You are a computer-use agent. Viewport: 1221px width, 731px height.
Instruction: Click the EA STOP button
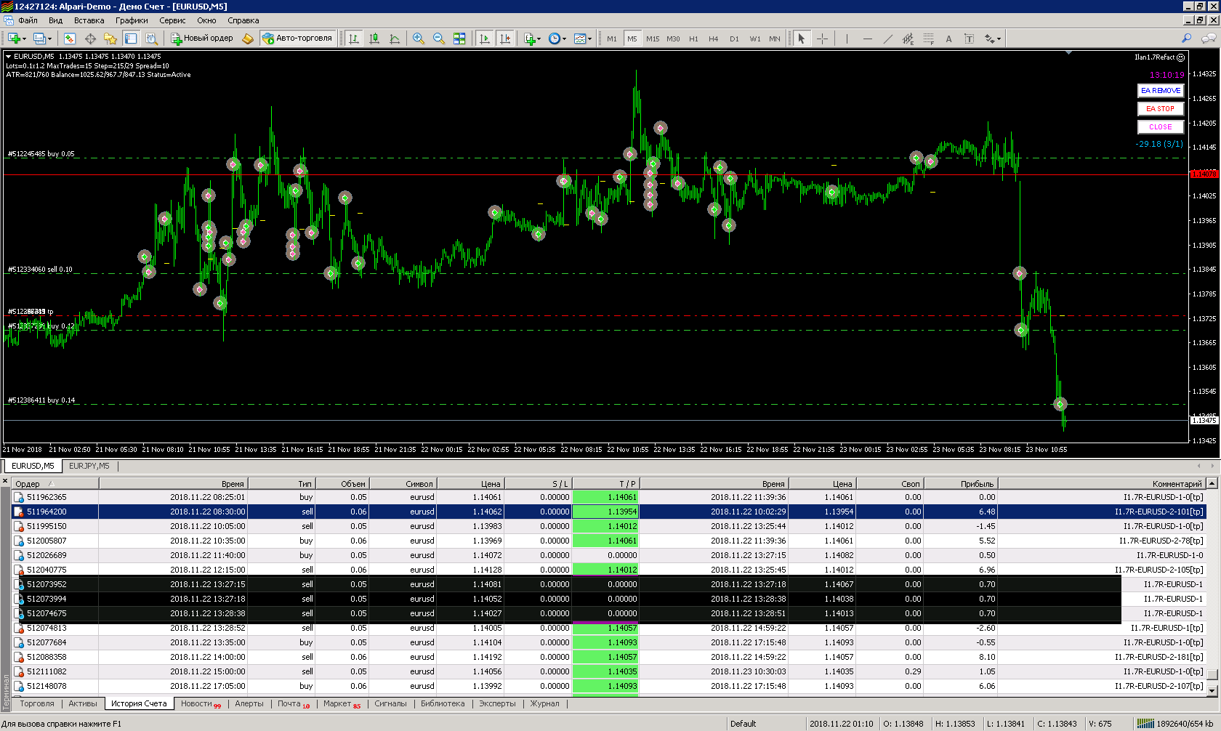(x=1161, y=109)
